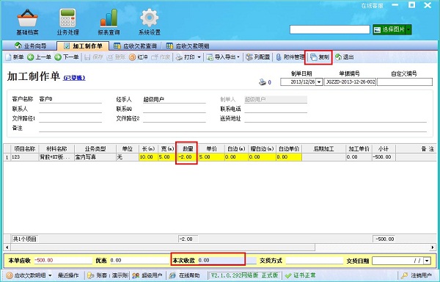Click the 联系人 input field

70,109
